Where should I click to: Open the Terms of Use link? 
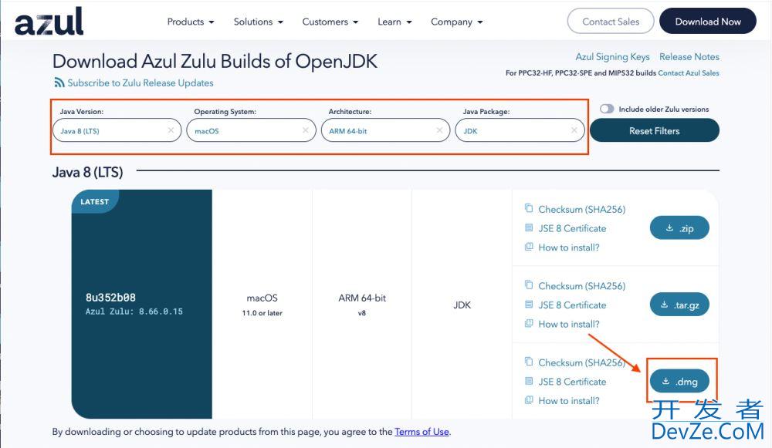click(x=422, y=431)
